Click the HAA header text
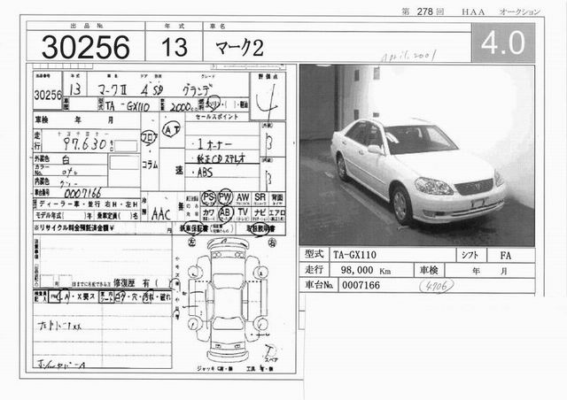 click(472, 12)
